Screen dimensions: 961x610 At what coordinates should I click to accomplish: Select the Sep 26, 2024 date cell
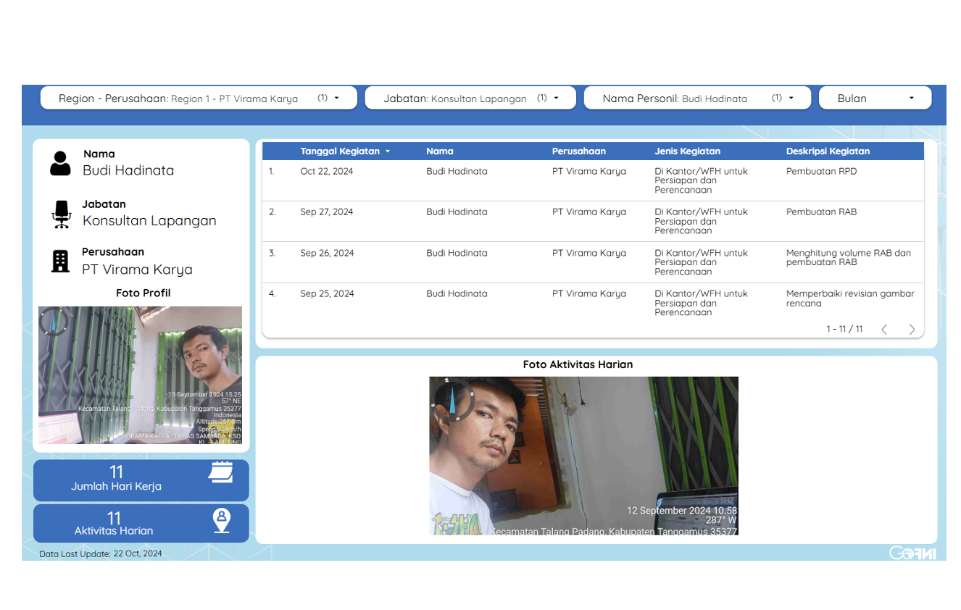pyautogui.click(x=328, y=254)
